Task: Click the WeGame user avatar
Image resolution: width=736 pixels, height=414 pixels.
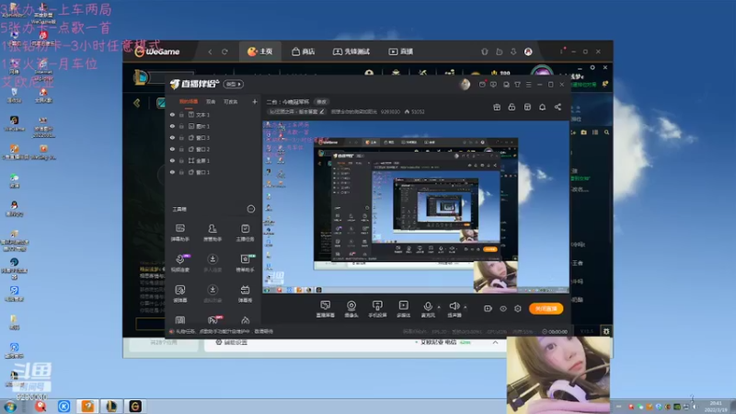Action: point(528,52)
